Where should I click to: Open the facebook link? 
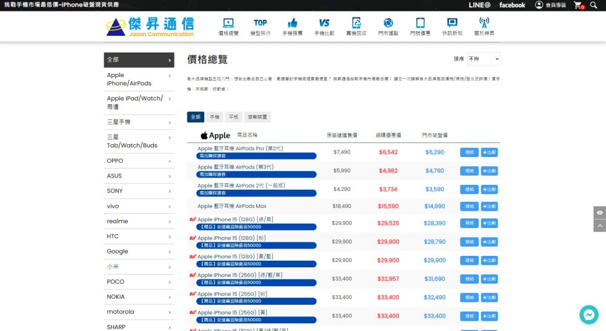pyautogui.click(x=512, y=5)
